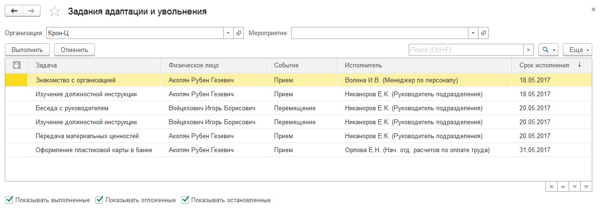
Task: Toggle the Показывать отложенные checkbox
Action: pos(99,200)
